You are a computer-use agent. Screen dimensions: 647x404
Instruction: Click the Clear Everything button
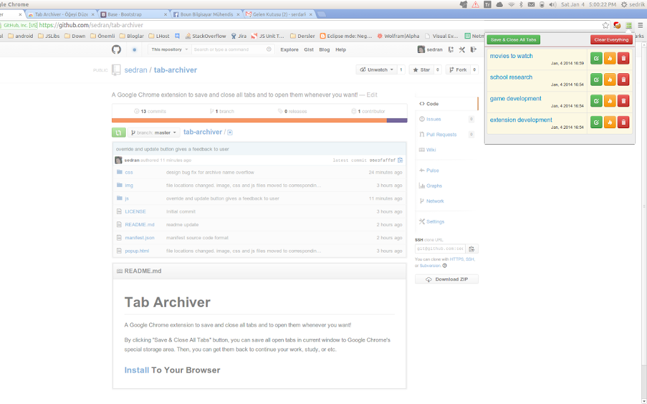(x=611, y=40)
